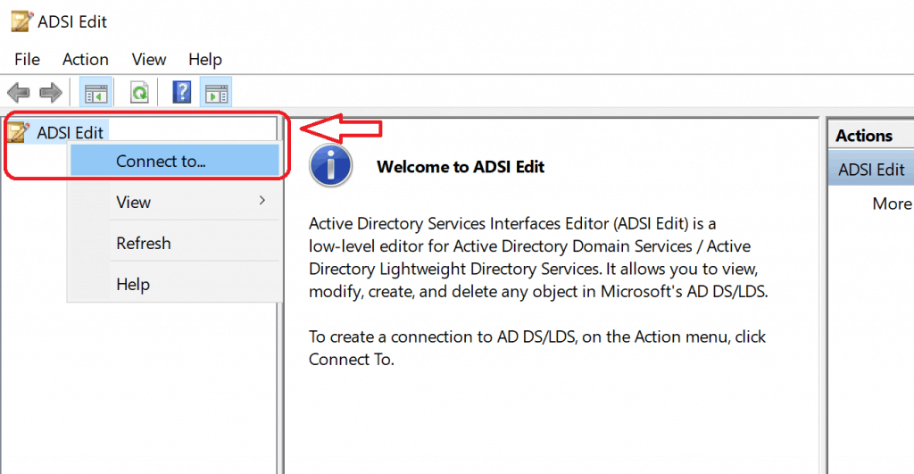Toggle the Show/Hide Console Tree icon
Viewport: 914px width, 474px height.
coord(96,92)
